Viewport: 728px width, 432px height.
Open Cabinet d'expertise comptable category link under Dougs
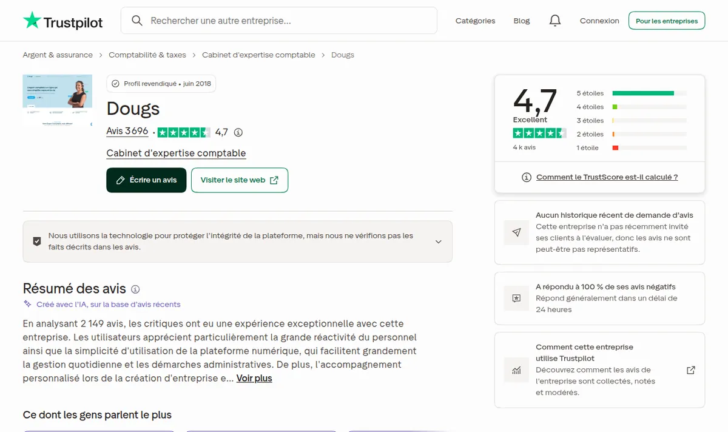(176, 153)
